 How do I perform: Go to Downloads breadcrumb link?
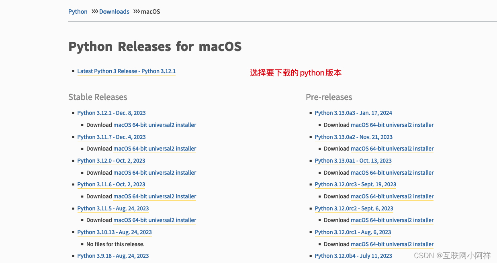pyautogui.click(x=114, y=12)
